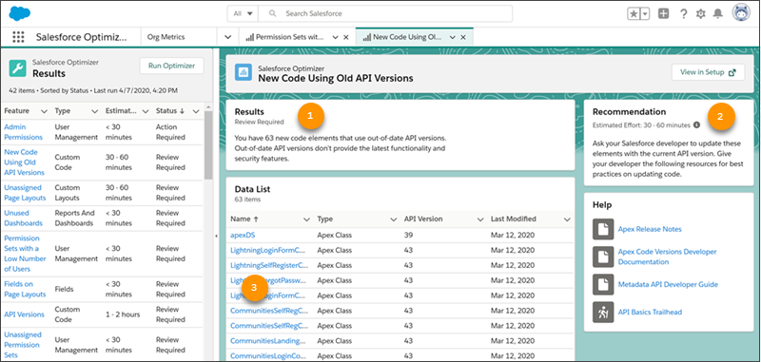Open the New Code Using Old API Versions link
The height and width of the screenshot is (362, 761).
point(25,162)
